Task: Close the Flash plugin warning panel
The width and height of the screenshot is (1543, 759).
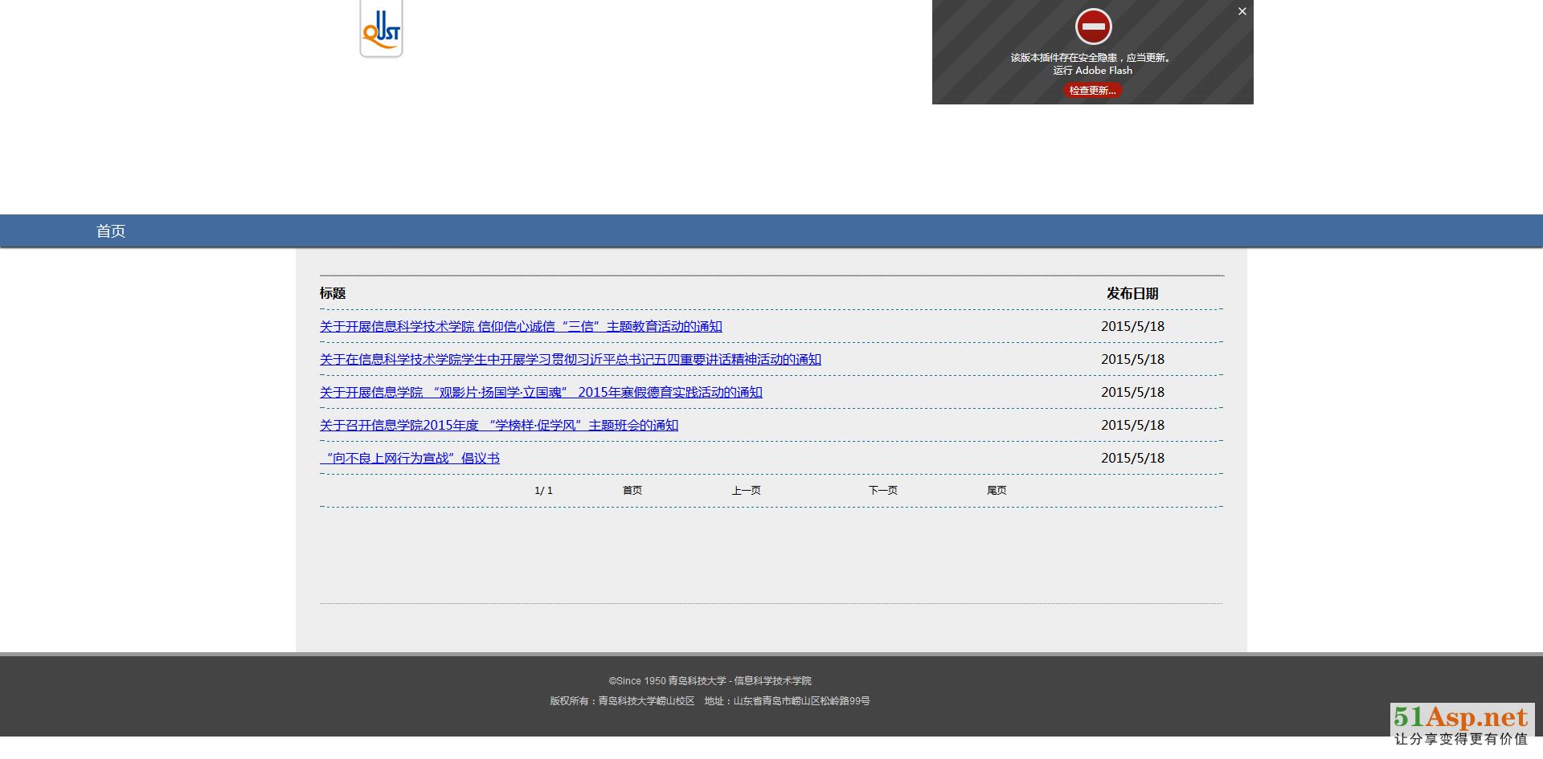Action: tap(1242, 11)
